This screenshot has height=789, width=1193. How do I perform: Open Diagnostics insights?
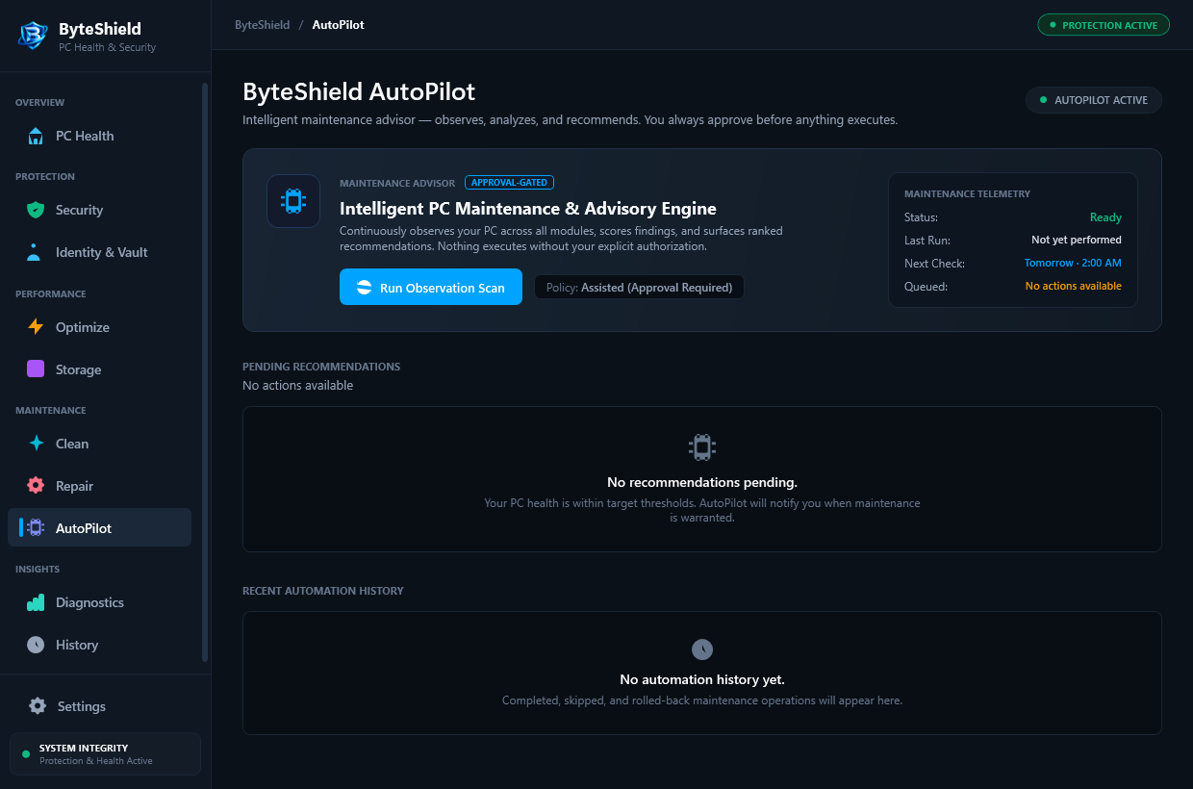100,602
